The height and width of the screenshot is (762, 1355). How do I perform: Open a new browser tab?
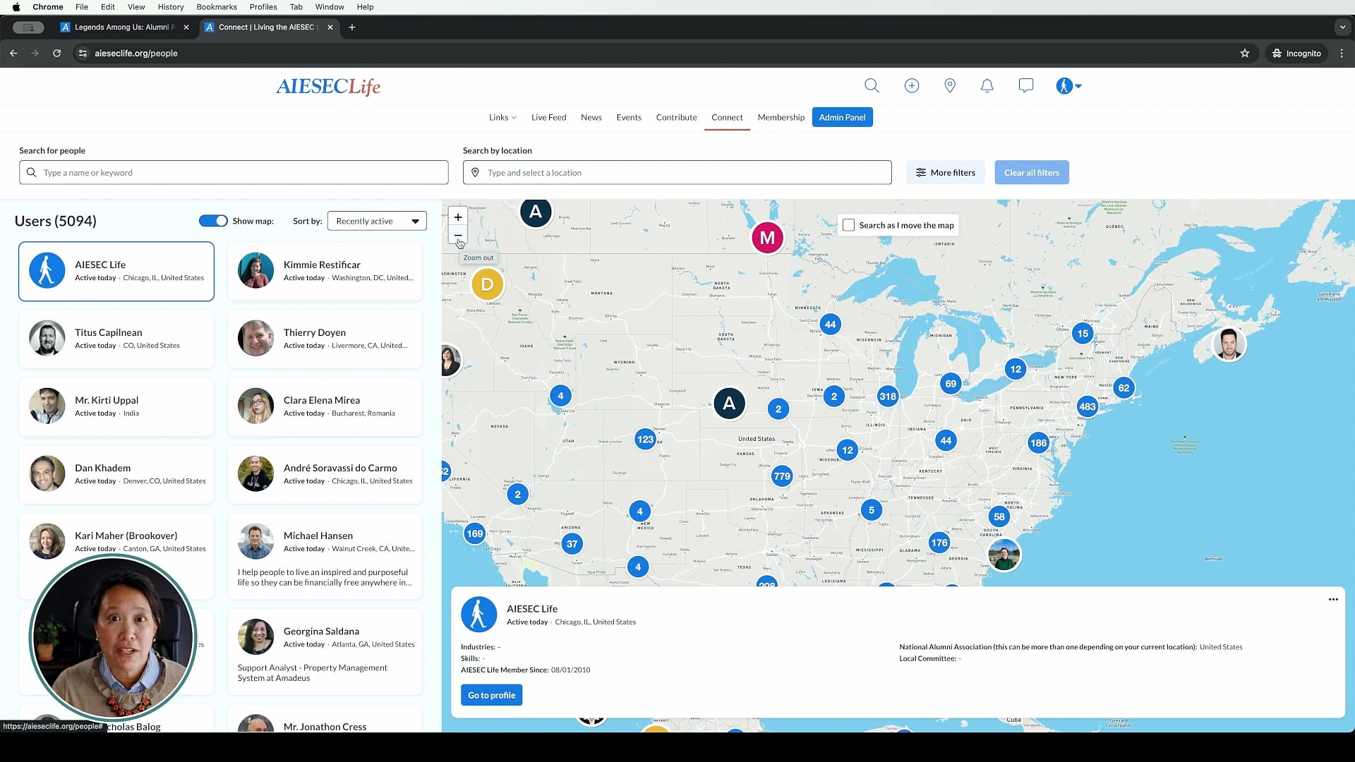click(x=352, y=28)
